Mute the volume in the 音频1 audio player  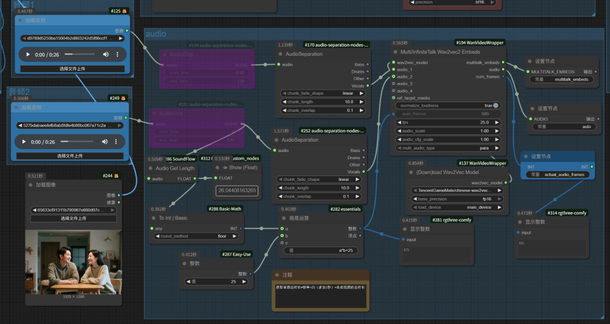tap(106, 54)
